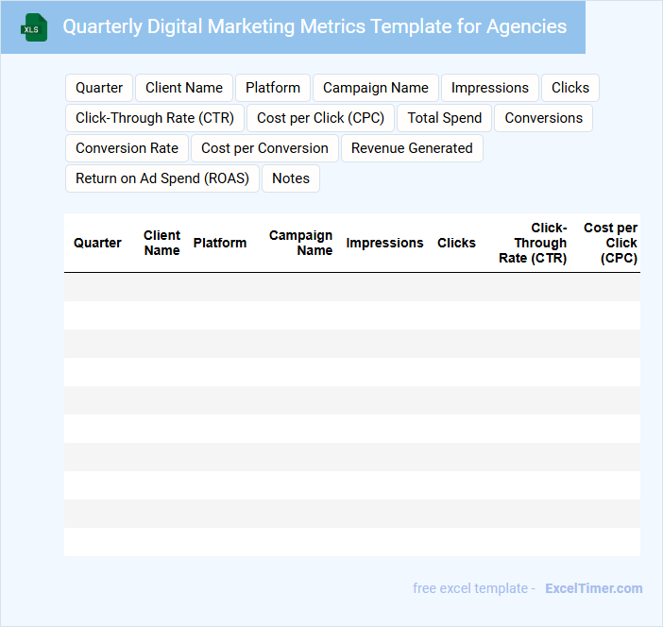Choose the Campaign Name tag
The image size is (663, 627).
(375, 88)
